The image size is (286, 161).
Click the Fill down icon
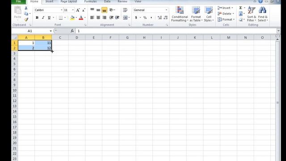click(241, 14)
